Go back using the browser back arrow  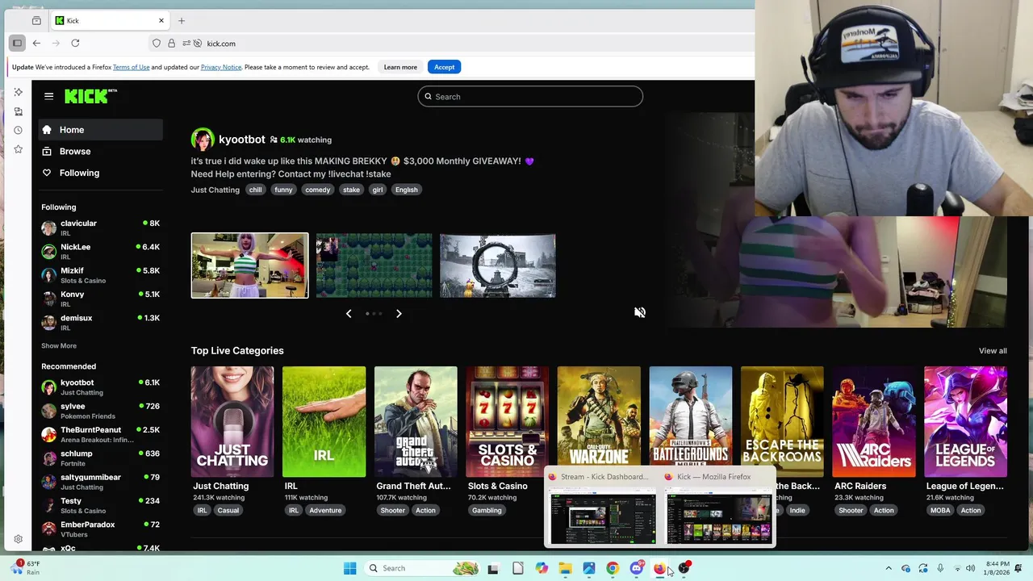click(x=36, y=43)
